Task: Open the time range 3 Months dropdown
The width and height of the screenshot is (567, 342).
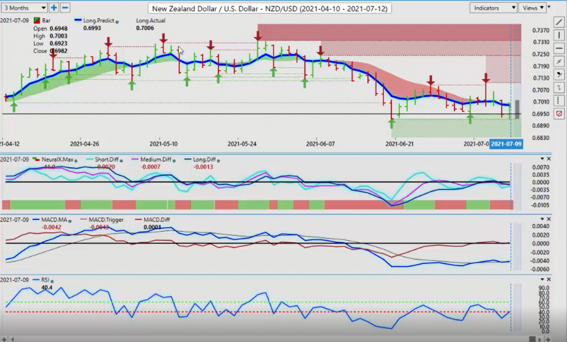Action: (24, 8)
